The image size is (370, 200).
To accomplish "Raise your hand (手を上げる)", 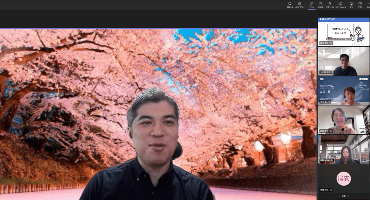I will [330, 5].
